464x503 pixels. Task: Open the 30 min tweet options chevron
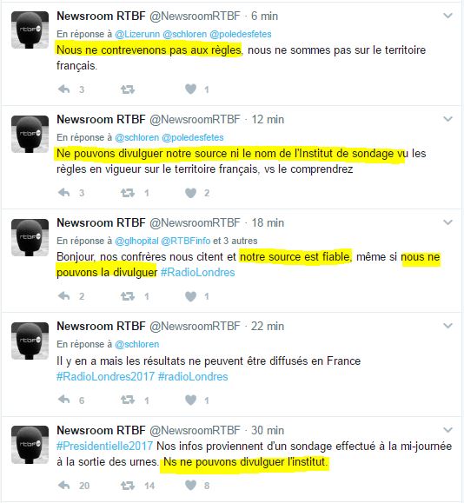448,429
